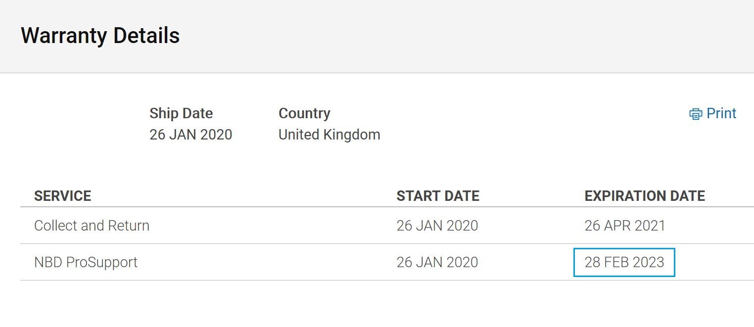754x327 pixels.
Task: Click the EXPIRATION DATE column header
Action: click(x=645, y=196)
